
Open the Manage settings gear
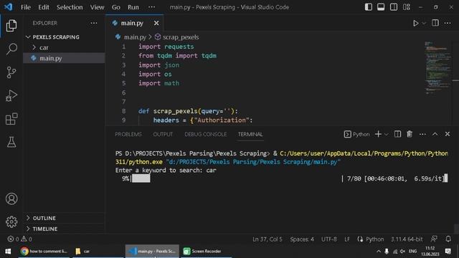tap(11, 221)
